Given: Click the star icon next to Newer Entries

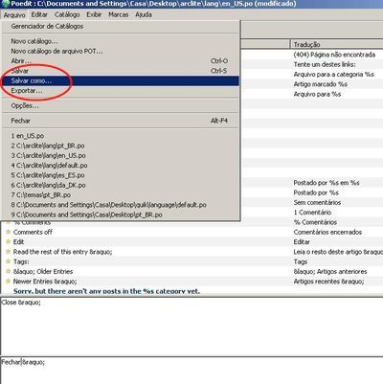Looking at the screenshot, I should click(x=9, y=282).
